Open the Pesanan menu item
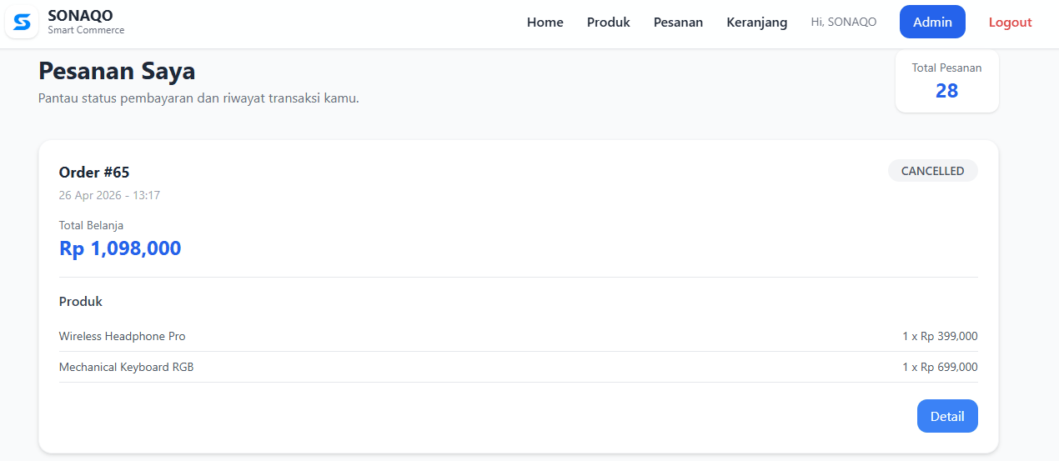The width and height of the screenshot is (1059, 461). pos(678,23)
